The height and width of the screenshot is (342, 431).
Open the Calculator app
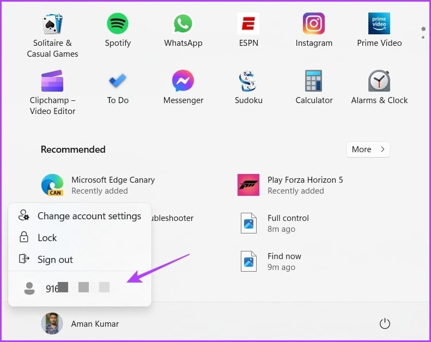tap(314, 87)
